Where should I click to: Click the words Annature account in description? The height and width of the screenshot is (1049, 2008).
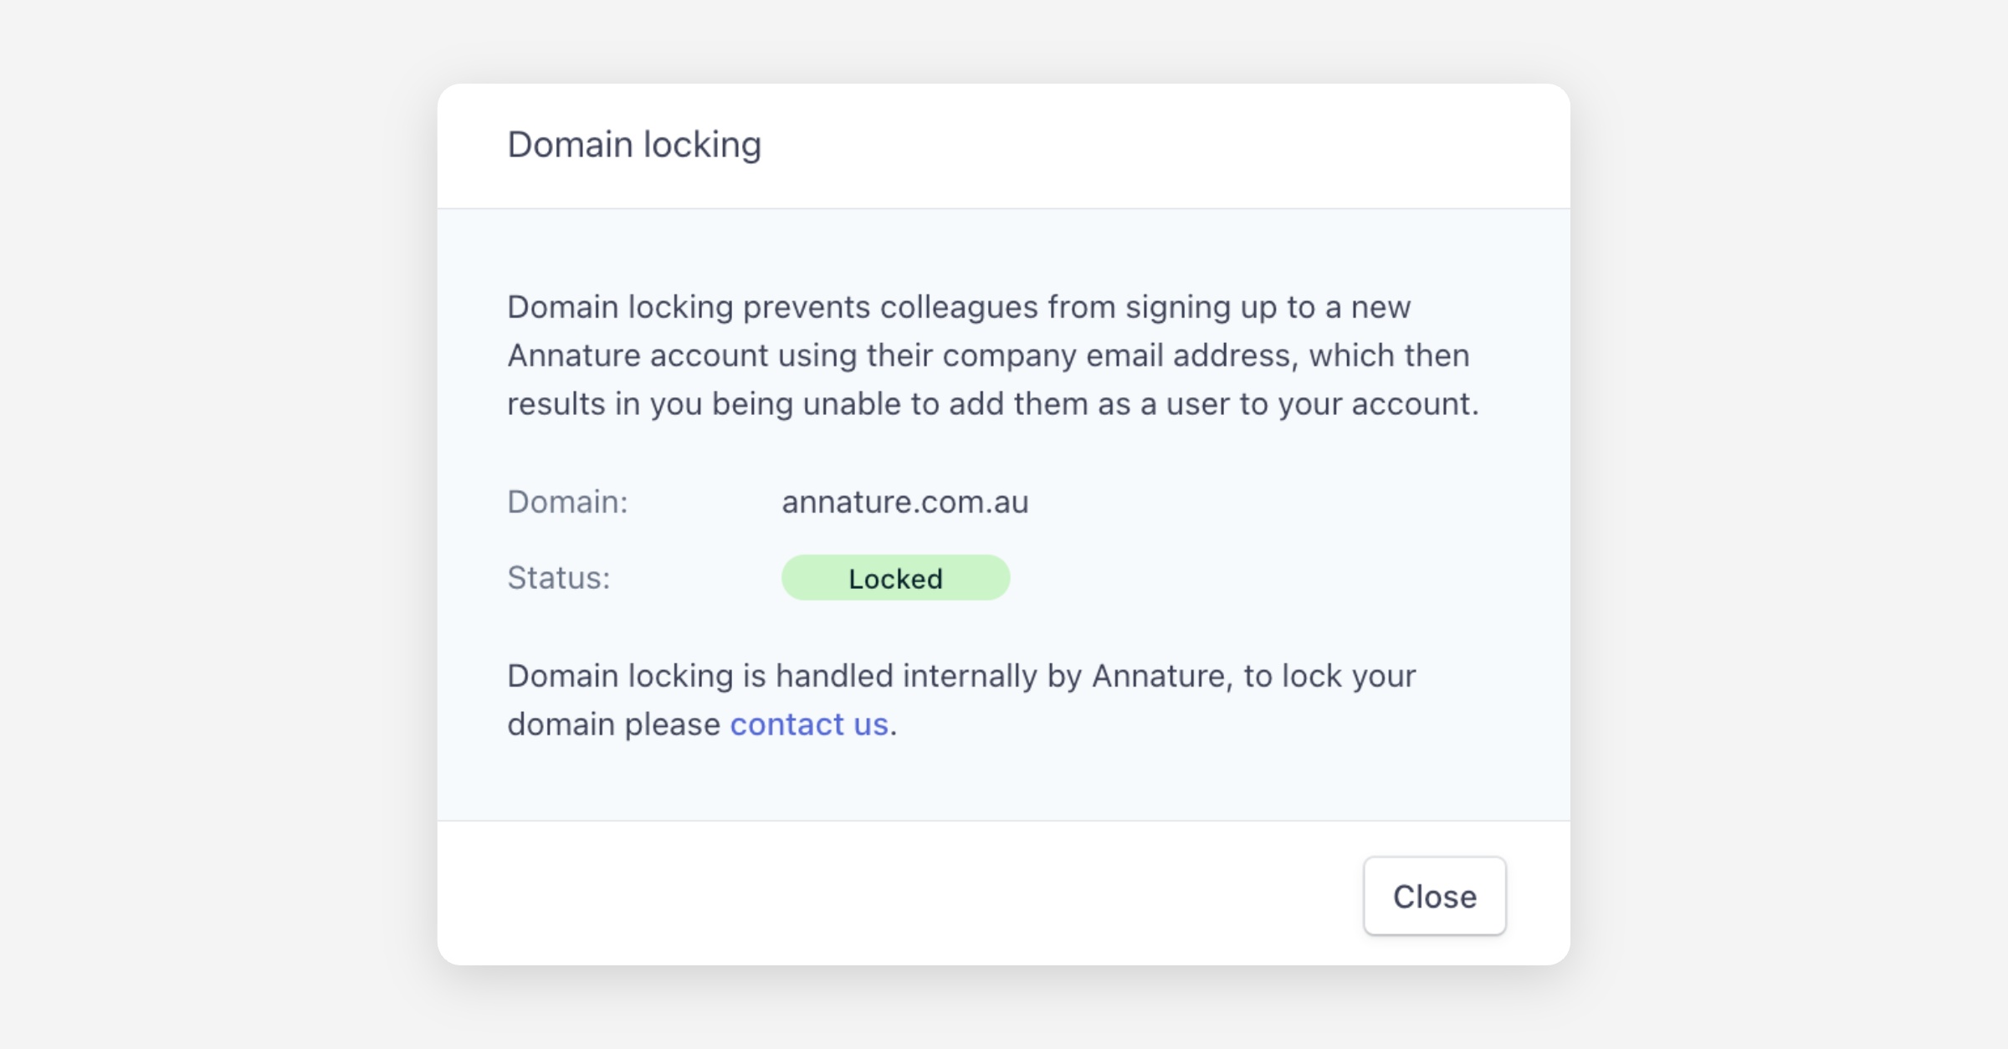point(638,356)
